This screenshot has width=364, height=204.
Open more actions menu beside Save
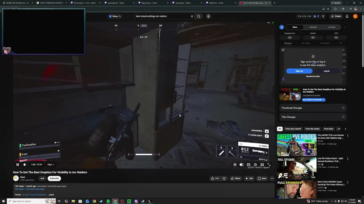point(272,178)
